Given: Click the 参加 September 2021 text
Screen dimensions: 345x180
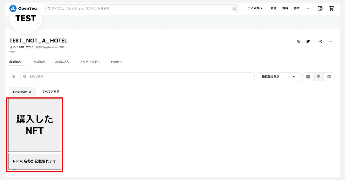Looking at the screenshot, I should click(x=51, y=47).
